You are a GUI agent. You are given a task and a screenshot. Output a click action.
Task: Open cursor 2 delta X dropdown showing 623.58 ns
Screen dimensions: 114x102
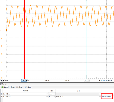click(x=100, y=97)
